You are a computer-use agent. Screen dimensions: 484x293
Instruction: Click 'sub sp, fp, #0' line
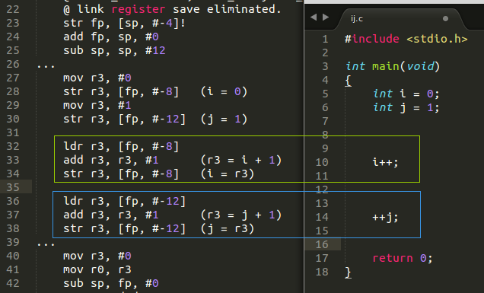[111, 283]
